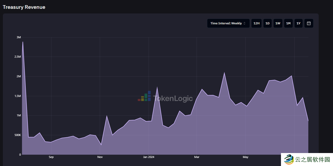Screen dimensions: 333x166
Task: Click the Sep label on the x-axis
Action: click(x=51, y=157)
